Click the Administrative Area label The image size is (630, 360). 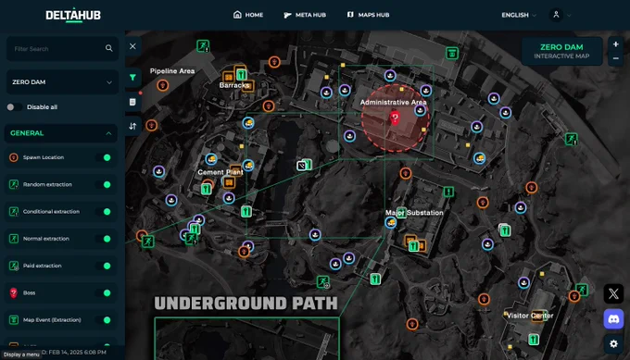[x=394, y=103]
